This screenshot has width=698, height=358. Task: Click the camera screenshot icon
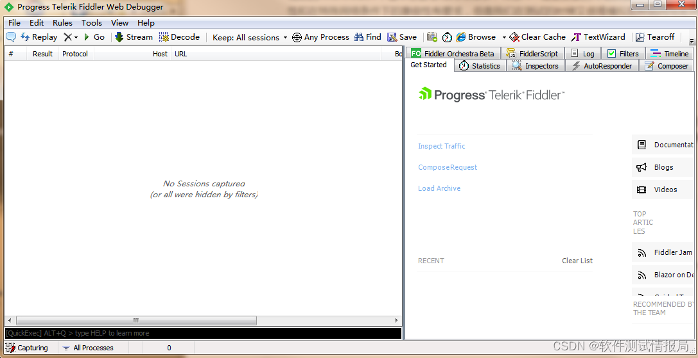(x=432, y=37)
